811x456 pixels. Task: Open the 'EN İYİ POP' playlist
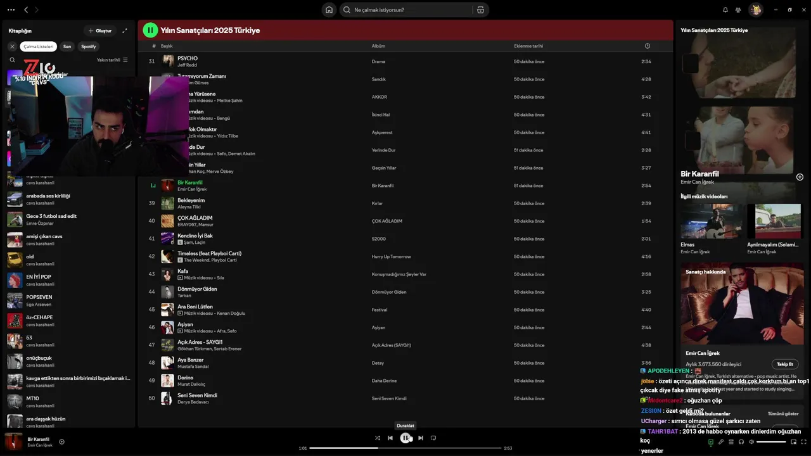point(70,280)
